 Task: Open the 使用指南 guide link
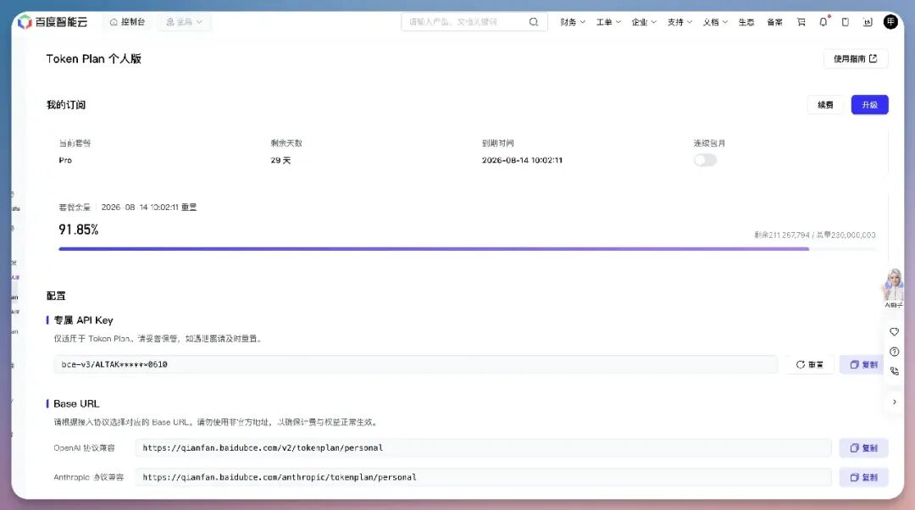pos(856,58)
